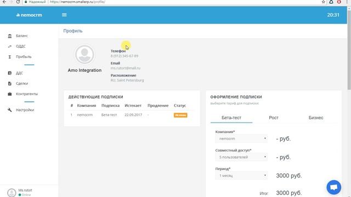Click the profile avatar picture

pyautogui.click(x=84, y=54)
